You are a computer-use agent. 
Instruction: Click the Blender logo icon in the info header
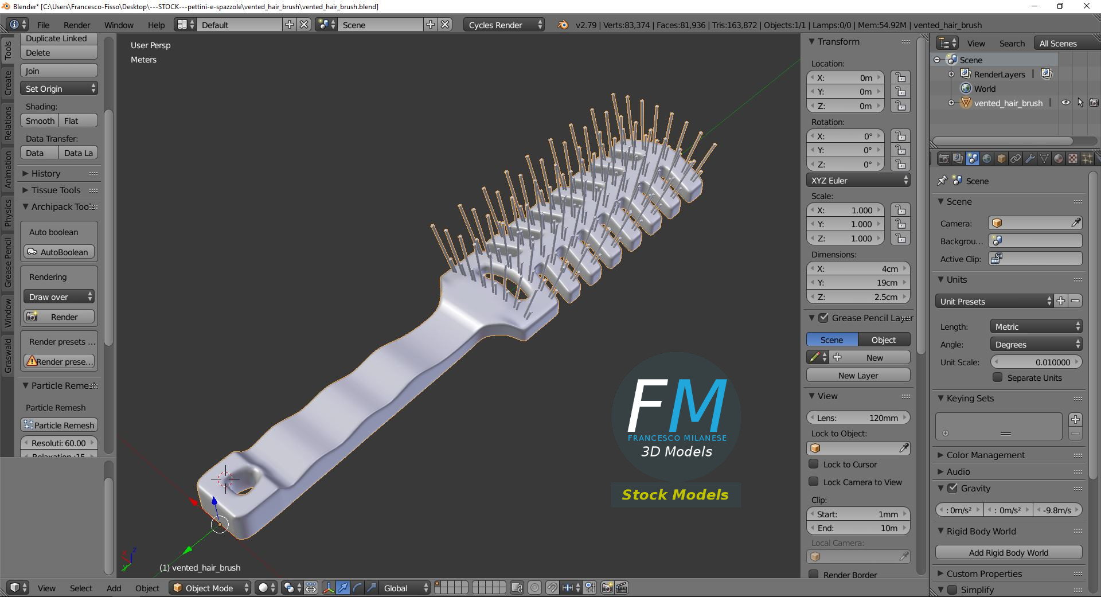coord(563,25)
